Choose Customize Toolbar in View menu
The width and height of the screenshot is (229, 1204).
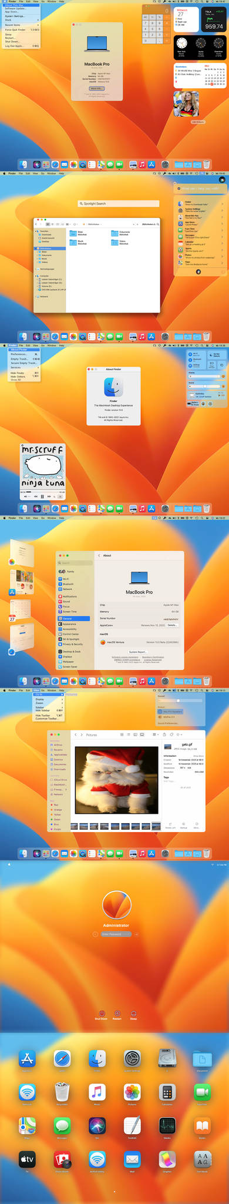pyautogui.click(x=49, y=719)
